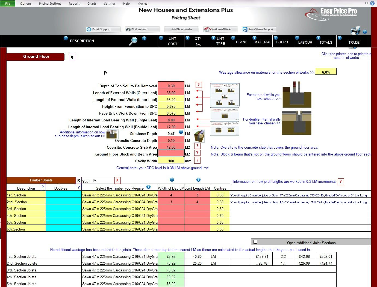Open the Options menu
Screen dimensions: 377x287
click(26, 4)
